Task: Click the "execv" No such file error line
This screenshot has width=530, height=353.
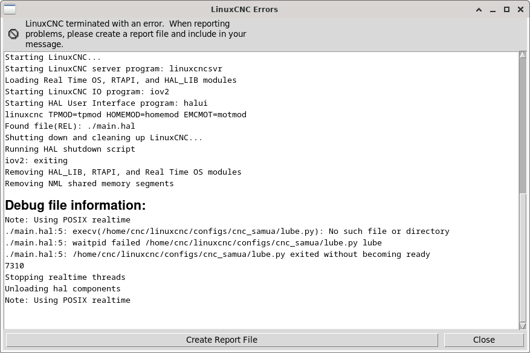Action: 227,232
